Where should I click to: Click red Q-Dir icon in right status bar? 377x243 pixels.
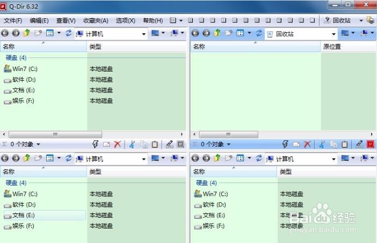(x=371, y=145)
